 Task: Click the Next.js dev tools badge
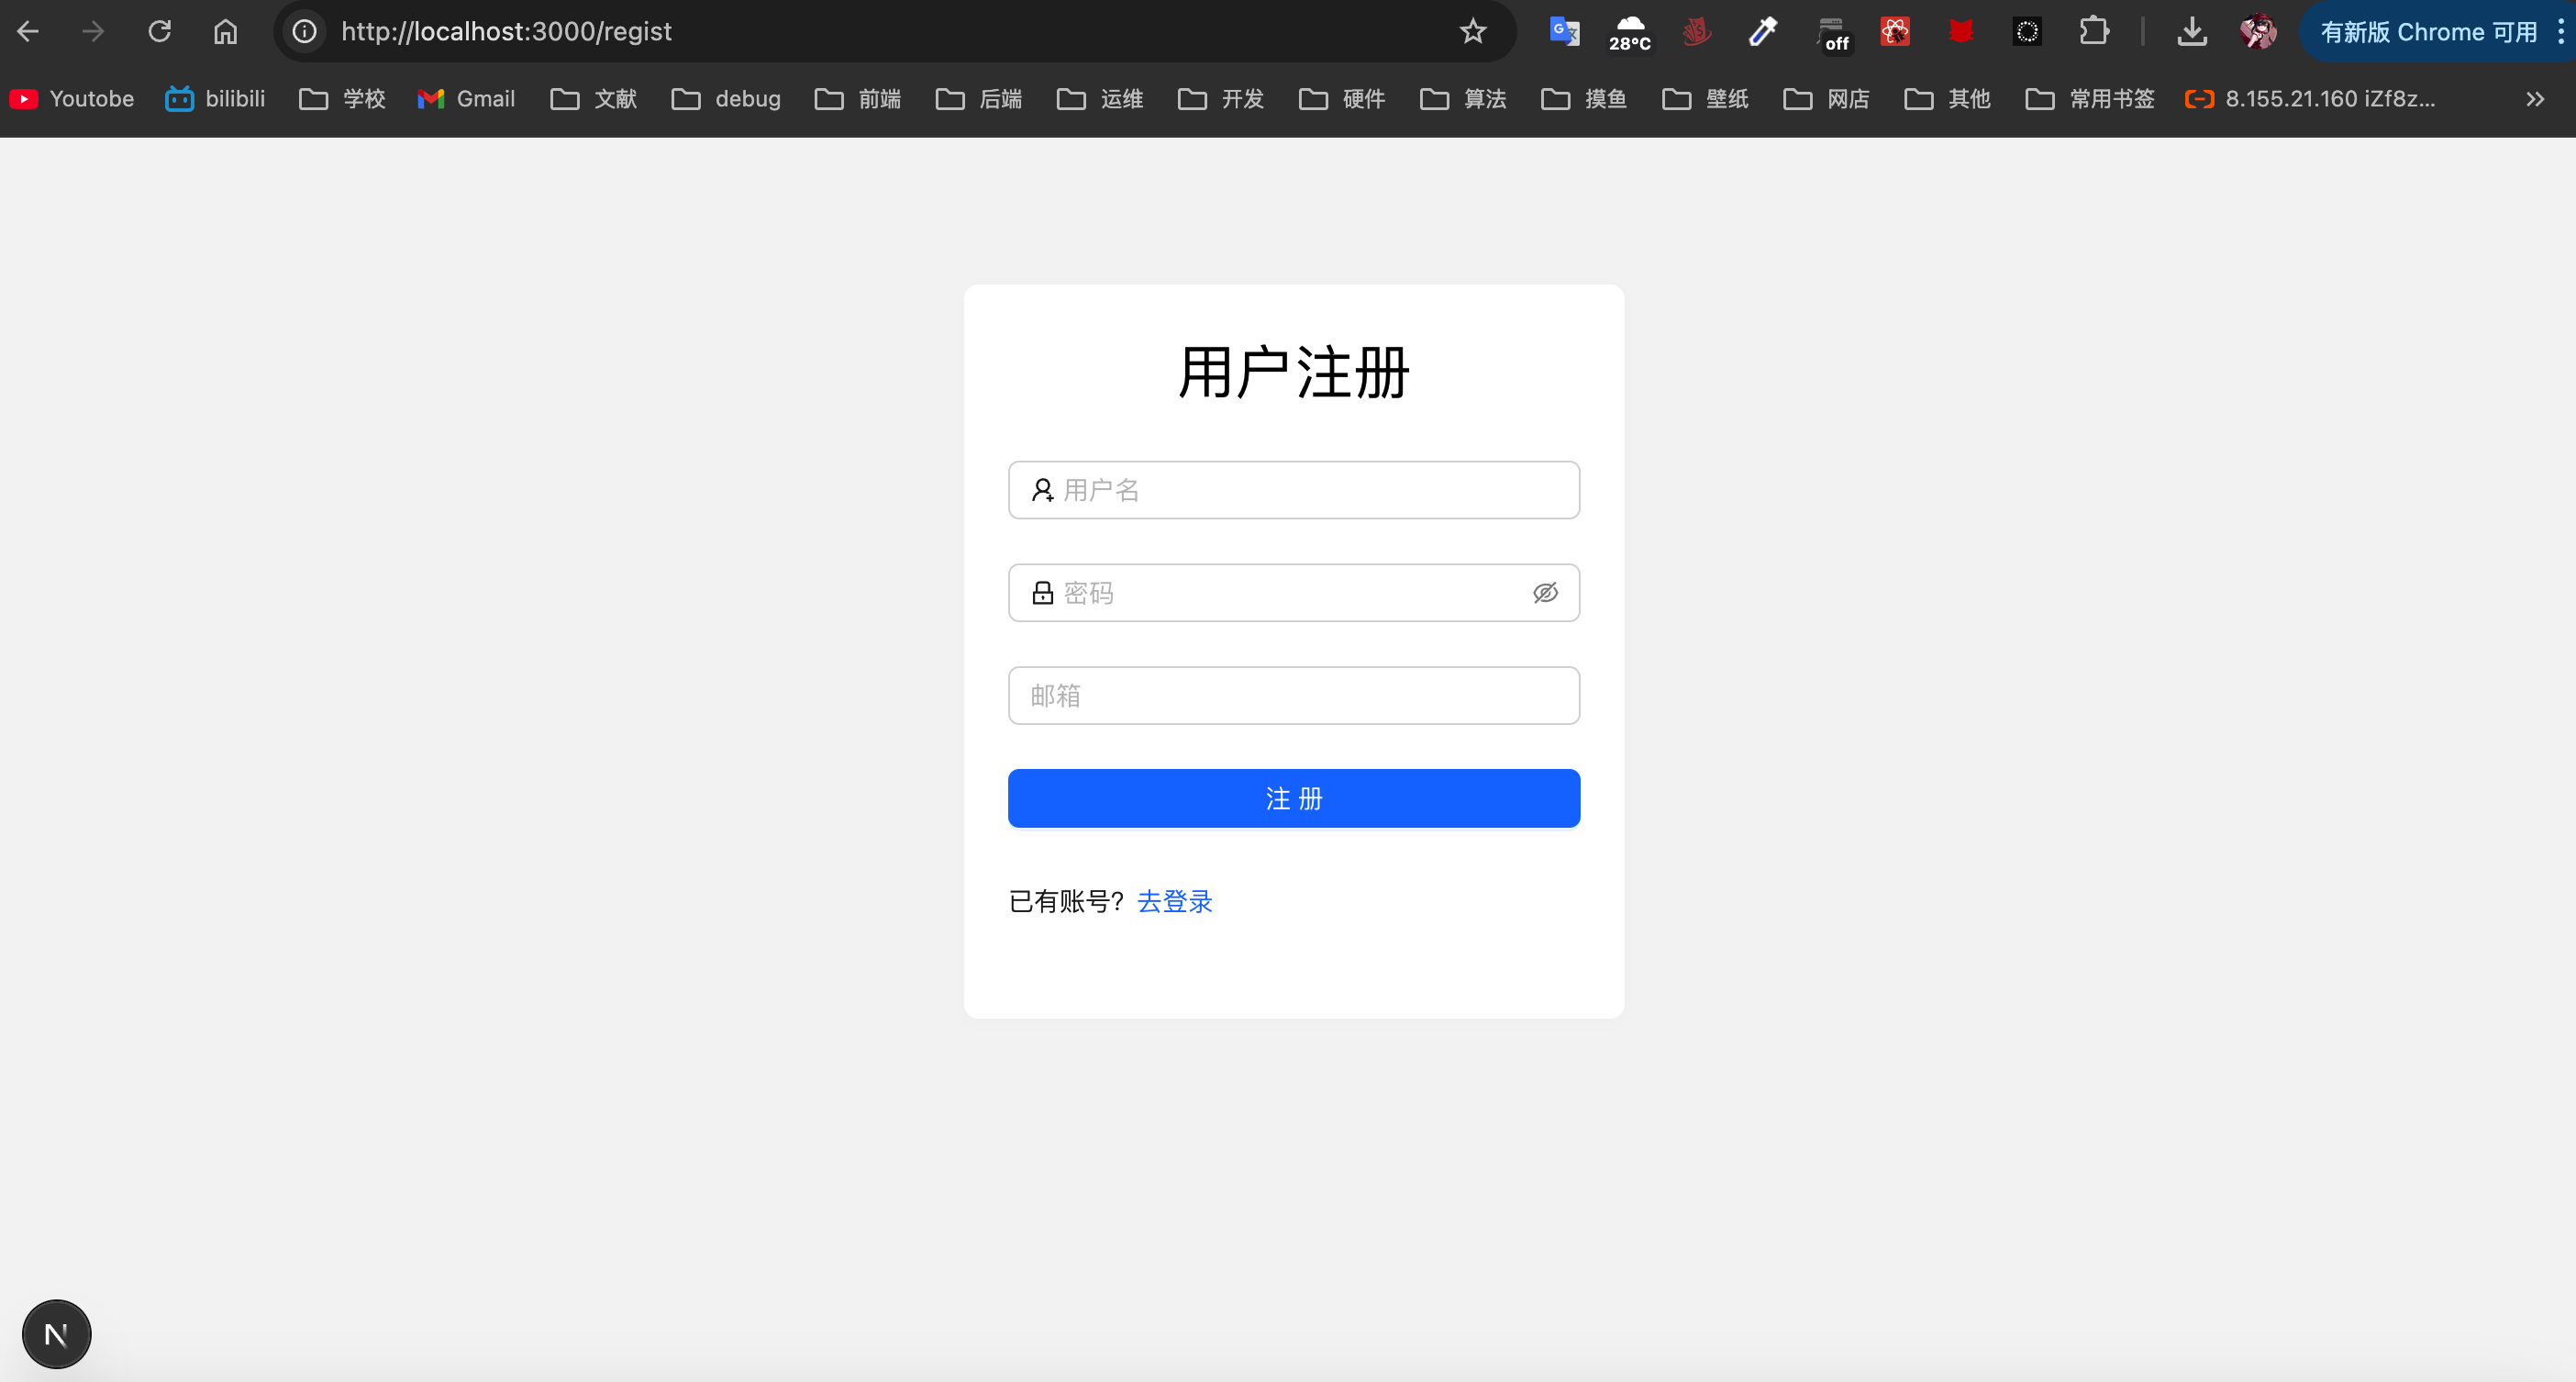pyautogui.click(x=57, y=1333)
